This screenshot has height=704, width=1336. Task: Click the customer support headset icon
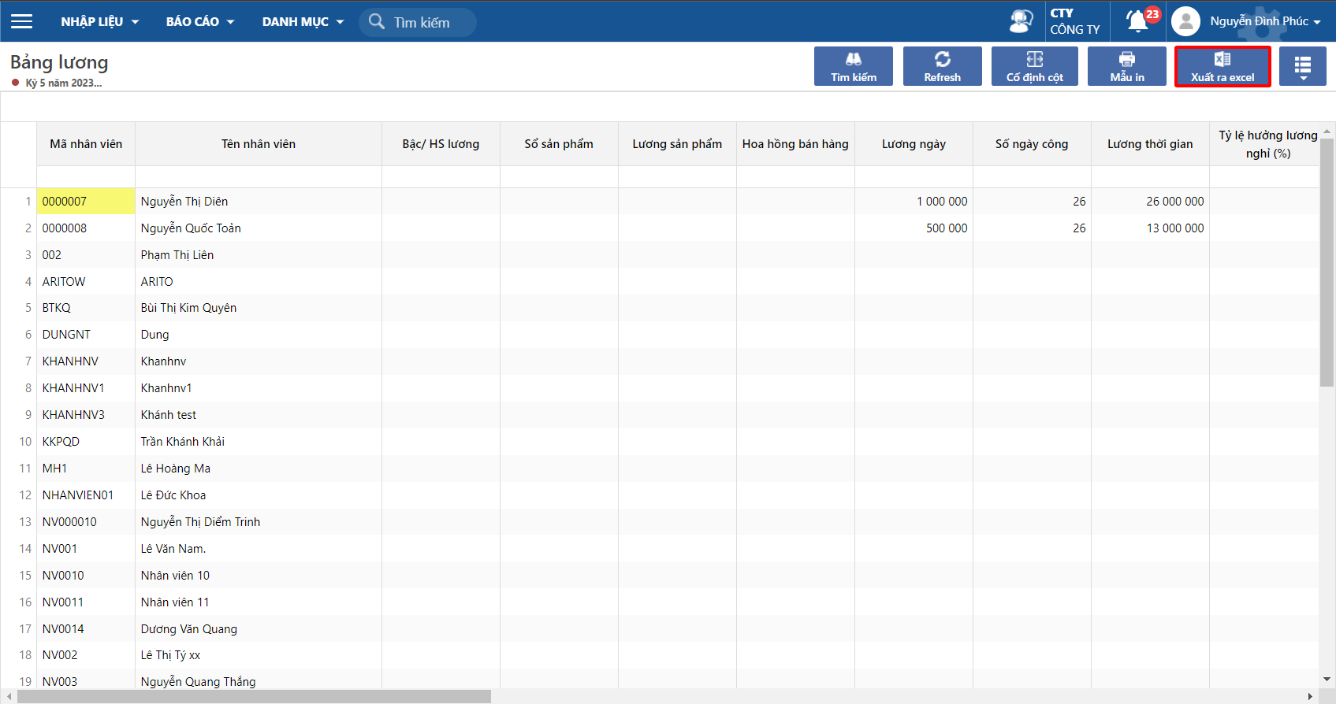pyautogui.click(x=1021, y=21)
